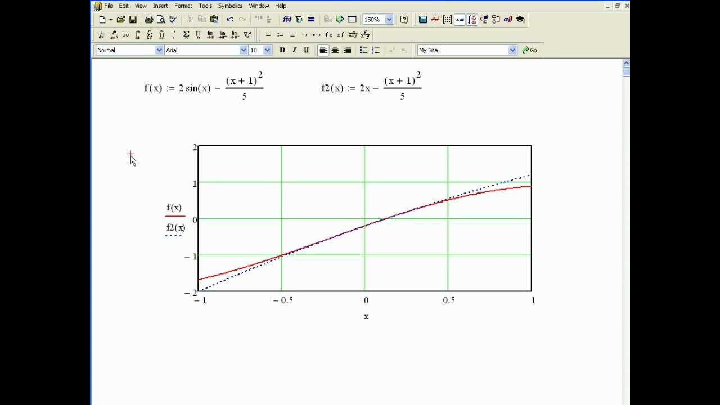The height and width of the screenshot is (405, 720).
Task: Apply bulleted list formatting
Action: pyautogui.click(x=363, y=50)
